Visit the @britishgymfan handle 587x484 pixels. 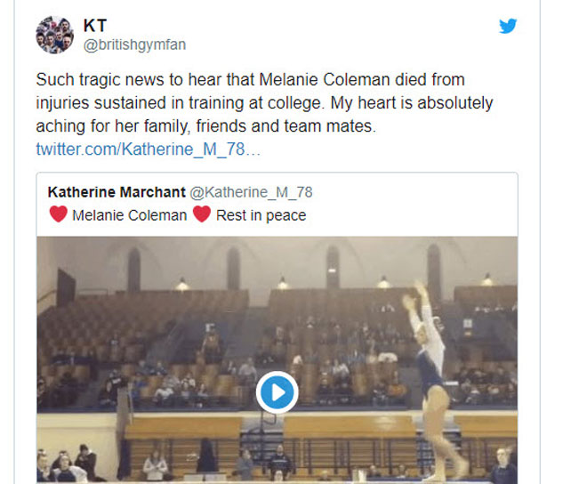[134, 44]
